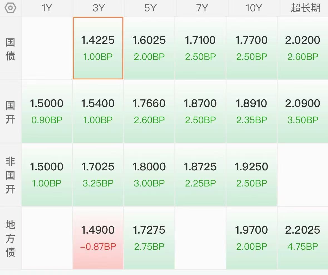Select the 1Y column header
328x275 pixels.
click(x=47, y=8)
